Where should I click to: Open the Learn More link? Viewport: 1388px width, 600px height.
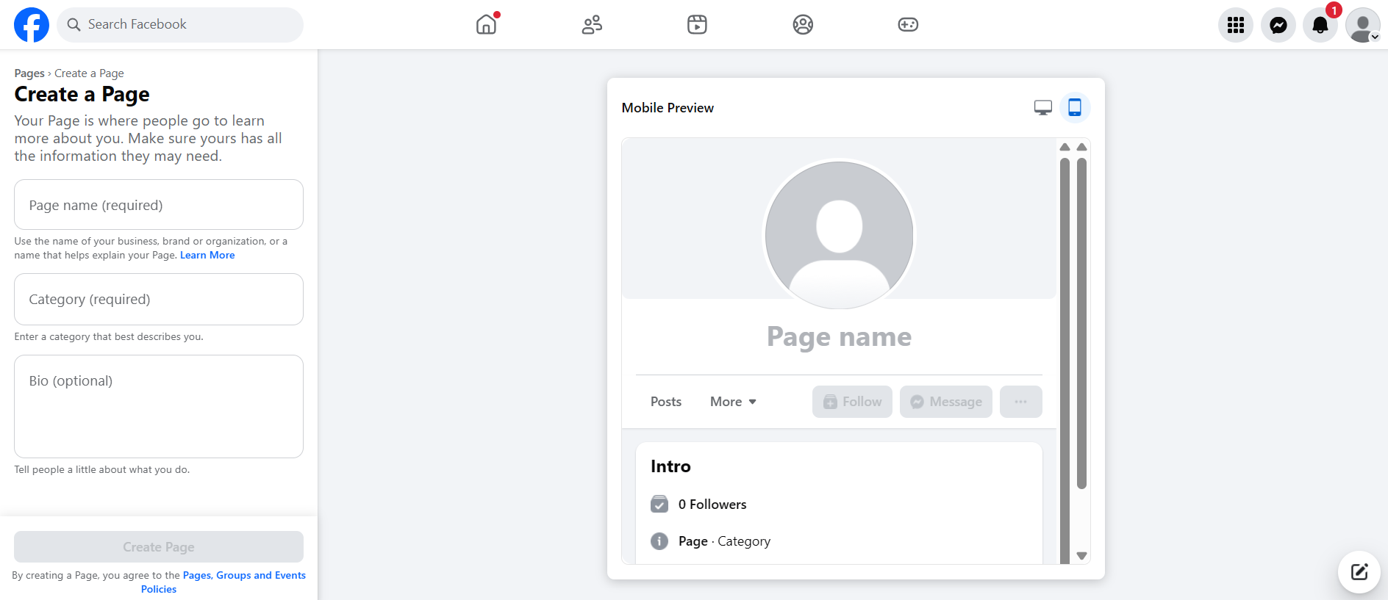[x=207, y=256]
